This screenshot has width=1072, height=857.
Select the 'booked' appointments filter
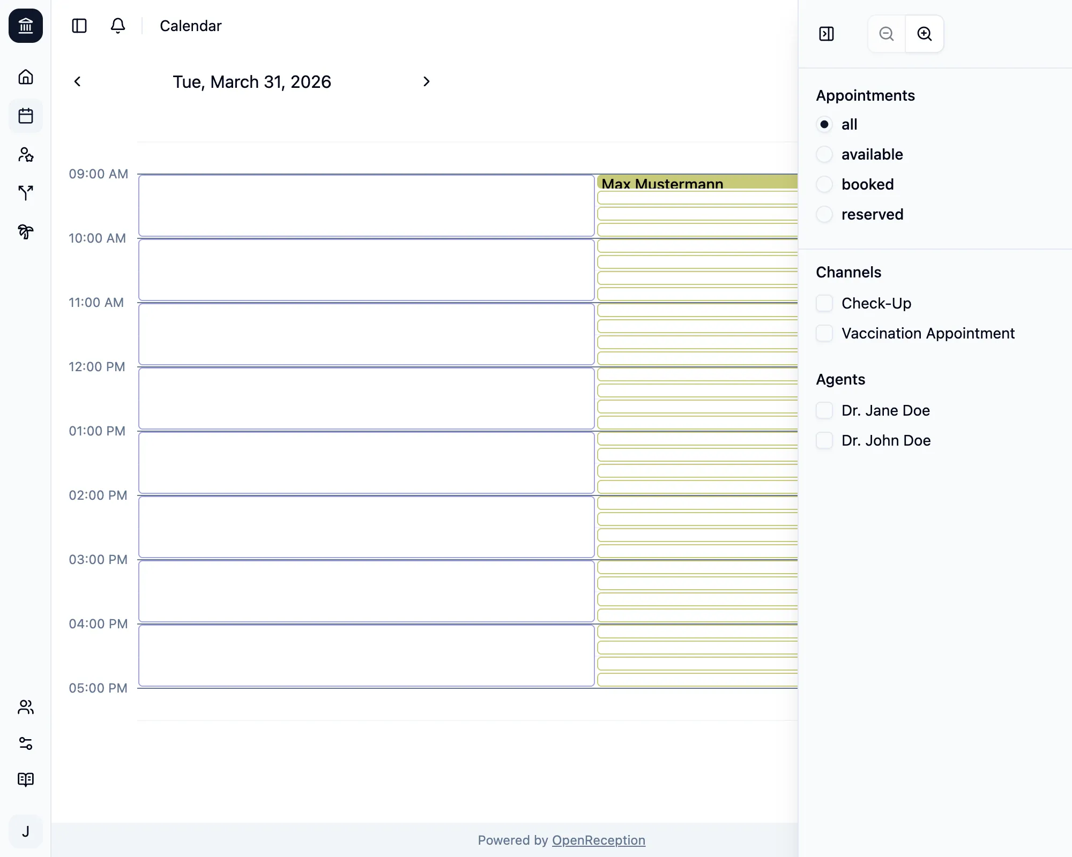pyautogui.click(x=825, y=184)
